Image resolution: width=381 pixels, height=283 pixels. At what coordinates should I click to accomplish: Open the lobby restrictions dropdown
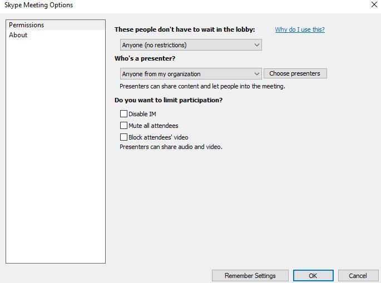click(190, 45)
